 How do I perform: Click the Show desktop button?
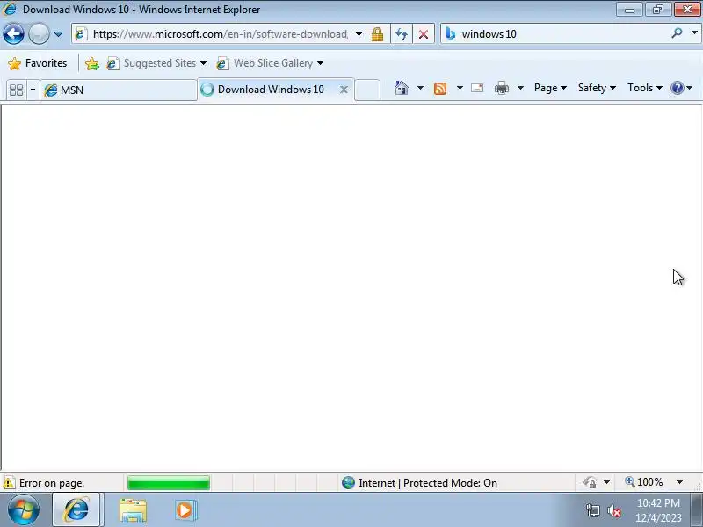pos(697,510)
